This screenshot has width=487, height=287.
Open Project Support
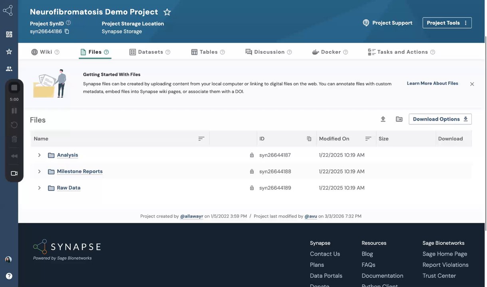387,23
